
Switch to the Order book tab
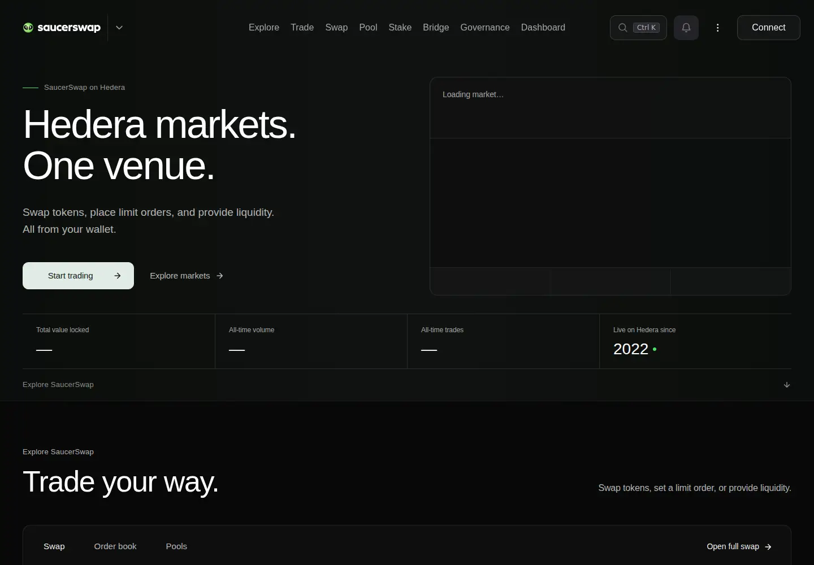click(x=115, y=546)
